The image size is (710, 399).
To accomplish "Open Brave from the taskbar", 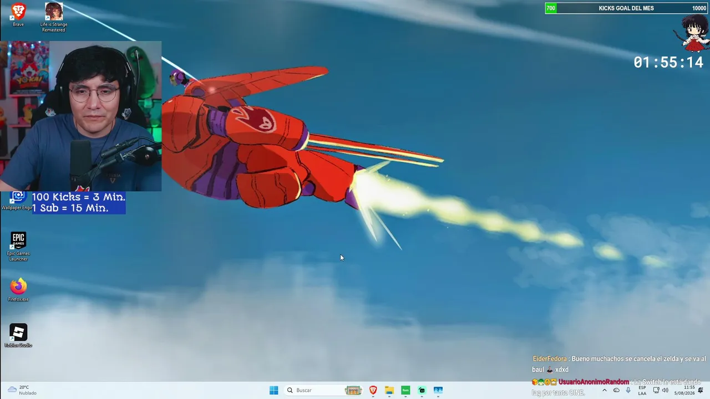I will (x=373, y=390).
